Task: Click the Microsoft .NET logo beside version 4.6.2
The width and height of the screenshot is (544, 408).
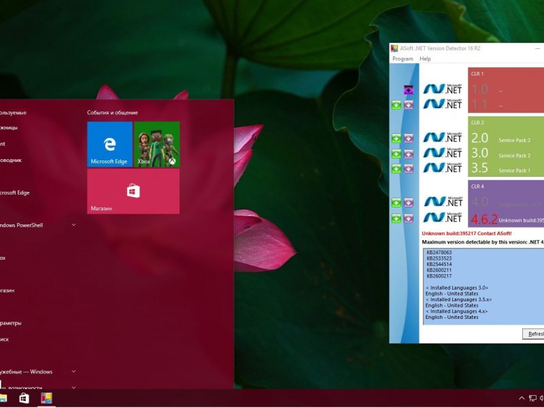Action: click(443, 217)
